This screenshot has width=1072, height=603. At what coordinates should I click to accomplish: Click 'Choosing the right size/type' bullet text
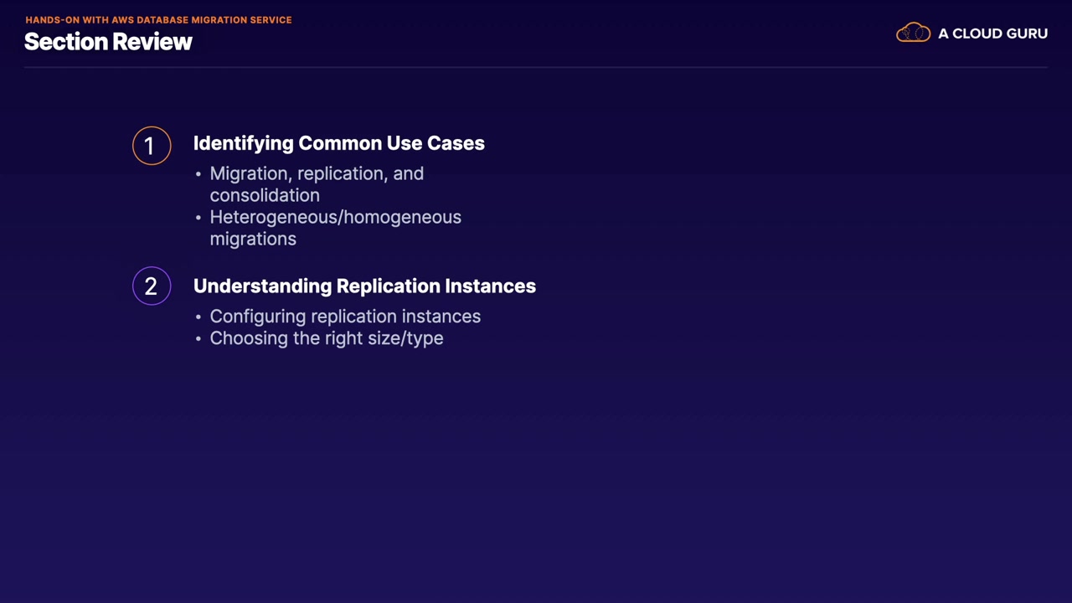click(327, 338)
